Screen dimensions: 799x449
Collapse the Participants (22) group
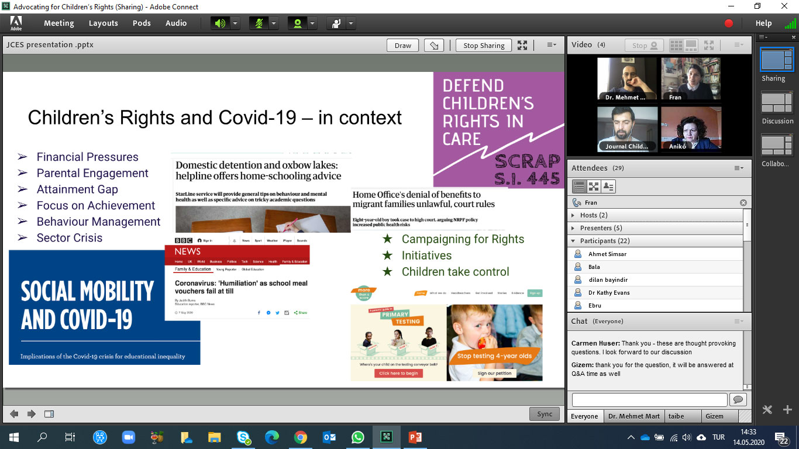(x=573, y=241)
